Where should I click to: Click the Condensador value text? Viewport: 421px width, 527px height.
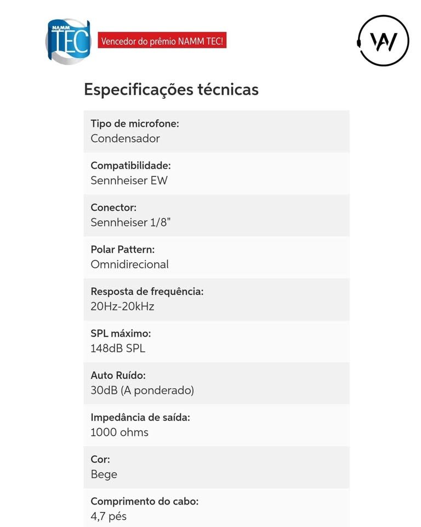[x=125, y=139]
